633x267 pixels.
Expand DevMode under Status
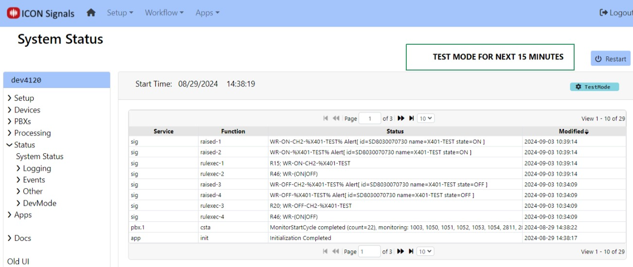(x=36, y=203)
